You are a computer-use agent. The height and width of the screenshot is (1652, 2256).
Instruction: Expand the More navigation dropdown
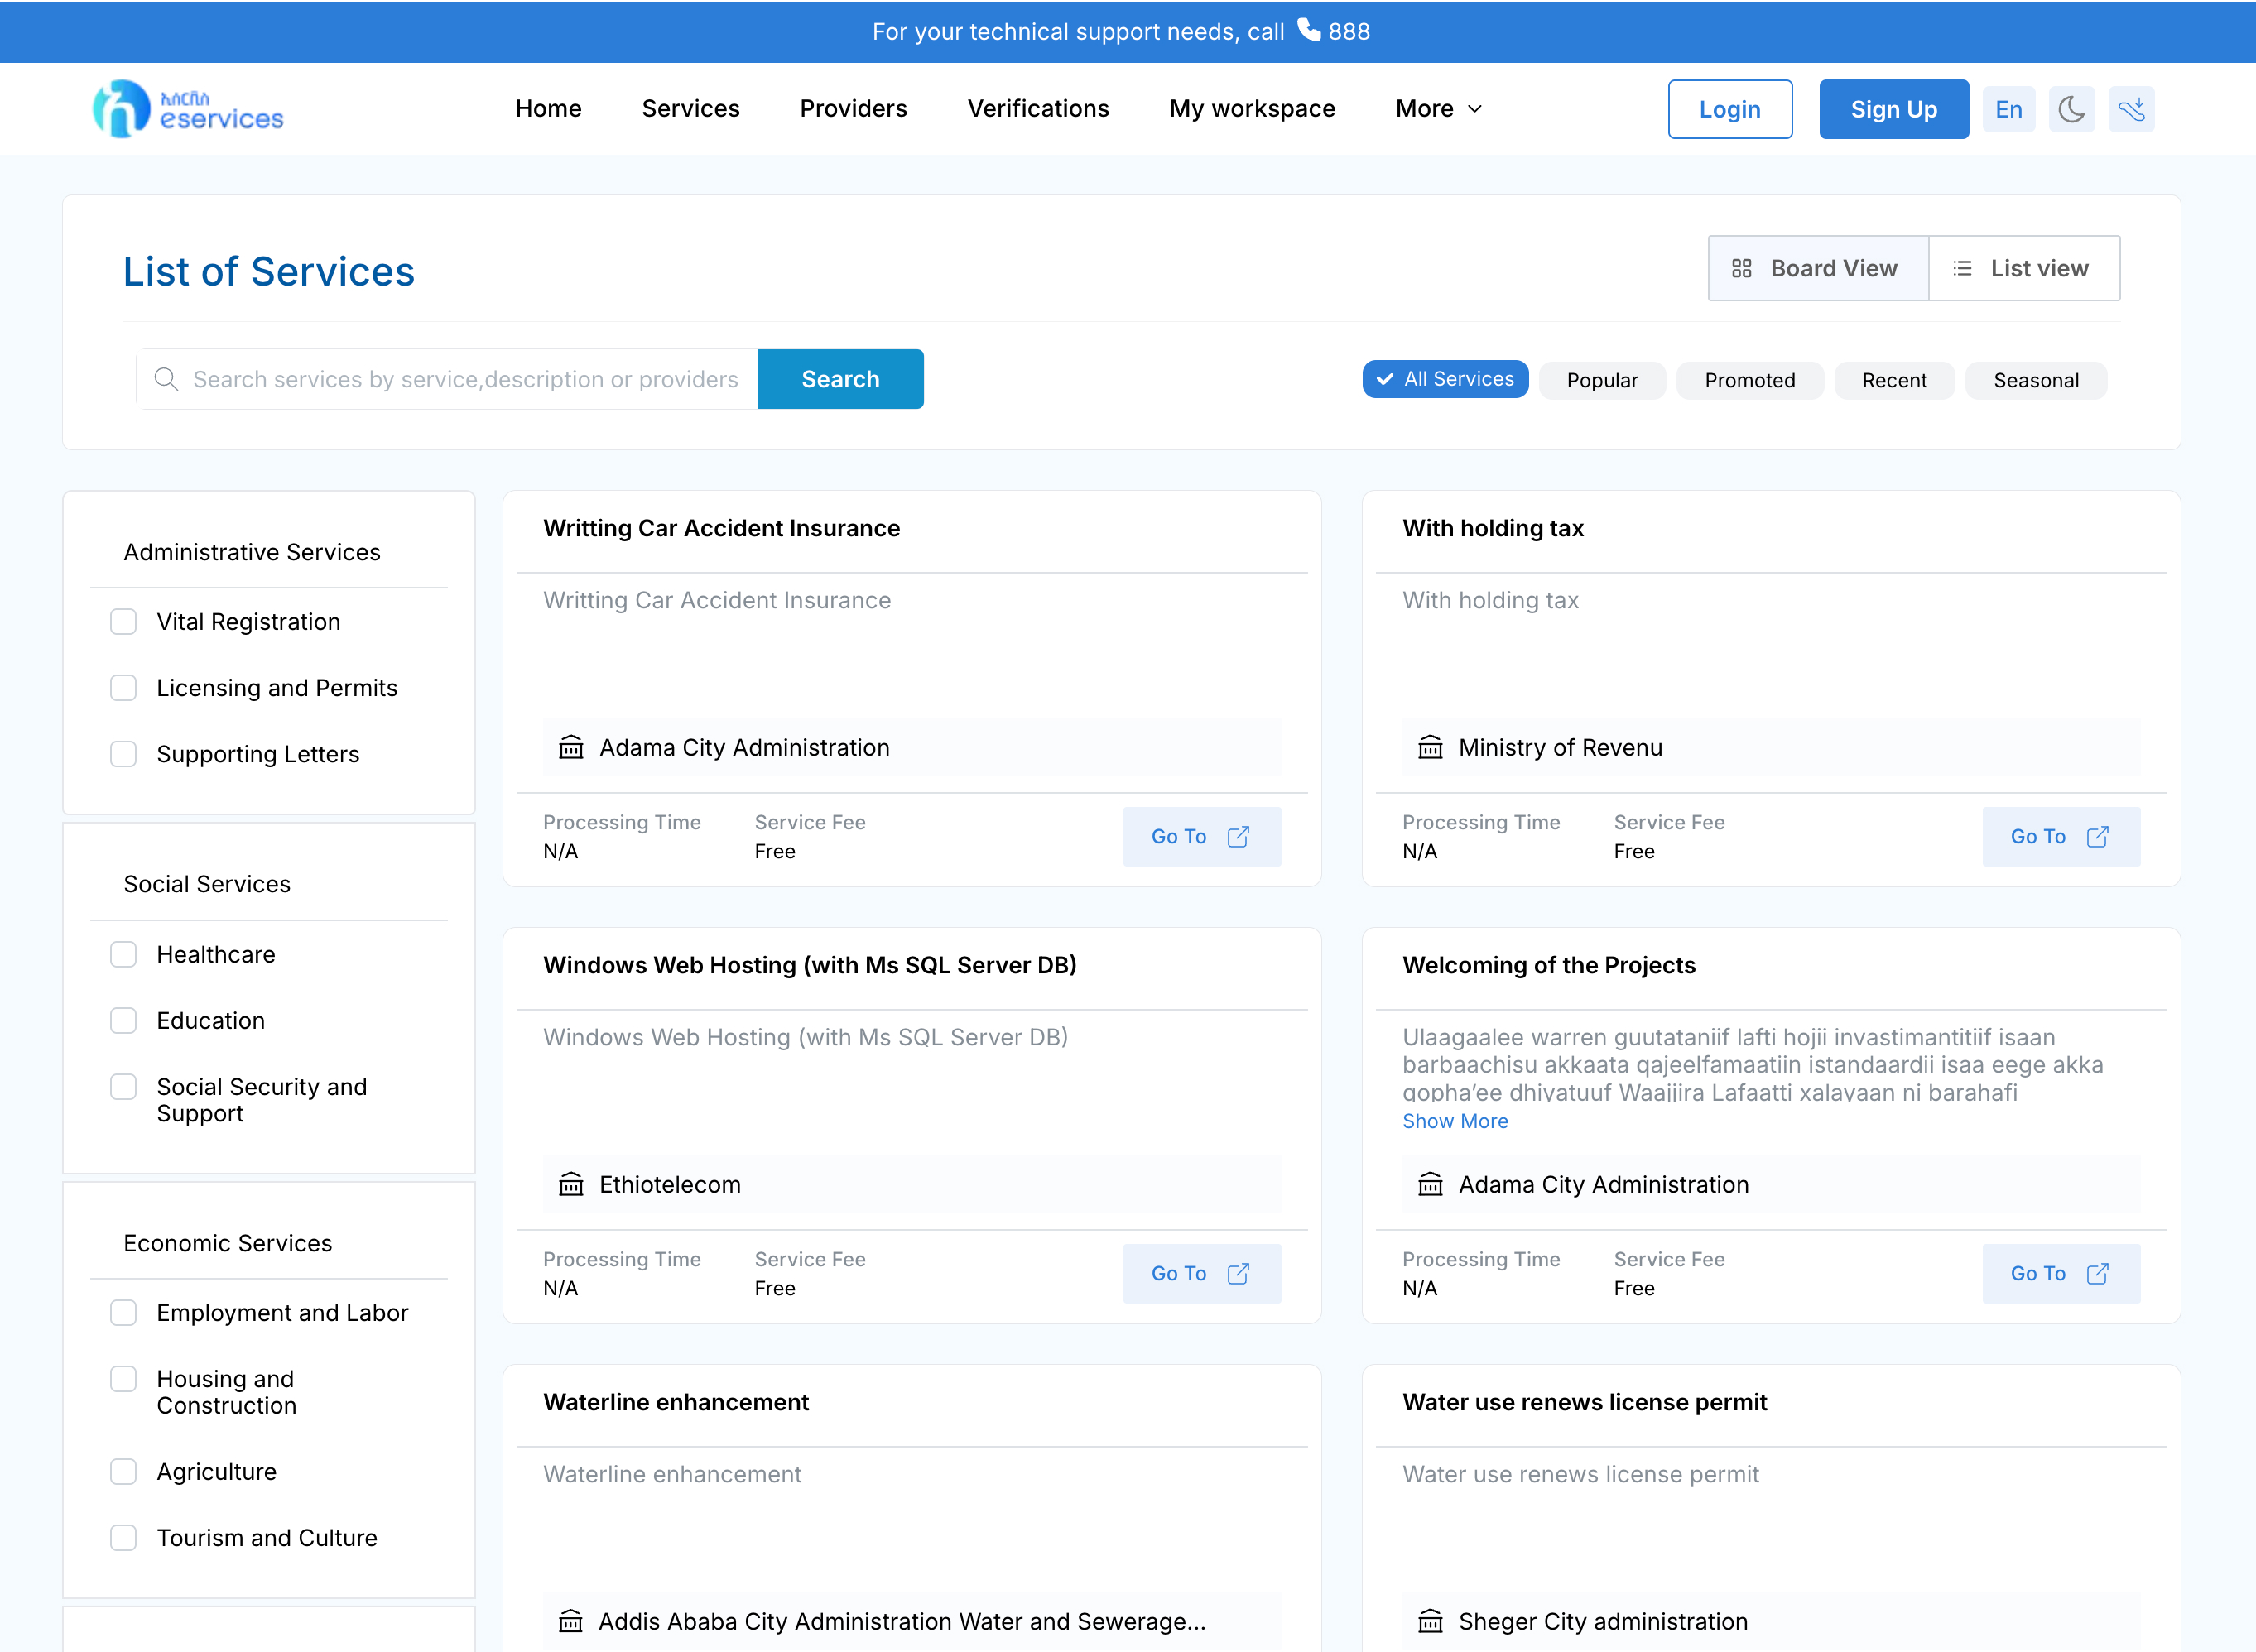click(1438, 108)
